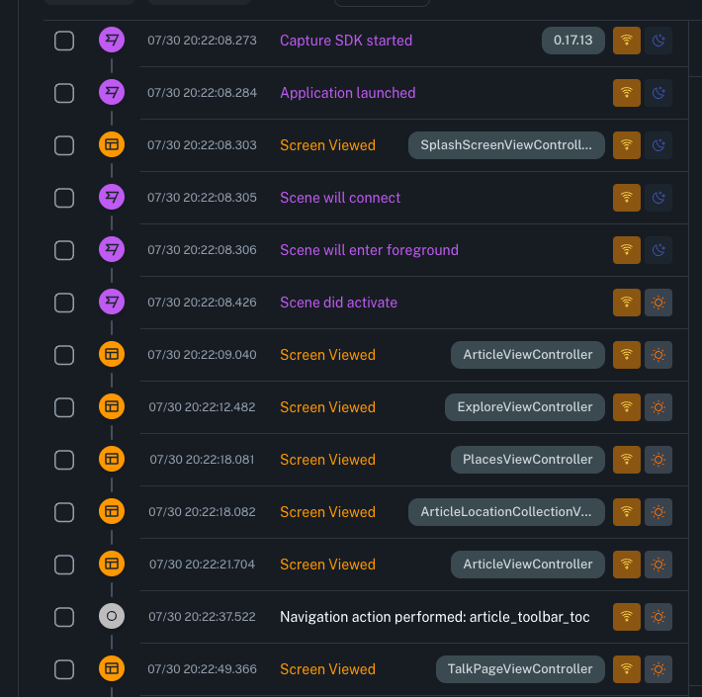
Task: Click the Capture SDK started timeline icon
Action: pyautogui.click(x=112, y=41)
